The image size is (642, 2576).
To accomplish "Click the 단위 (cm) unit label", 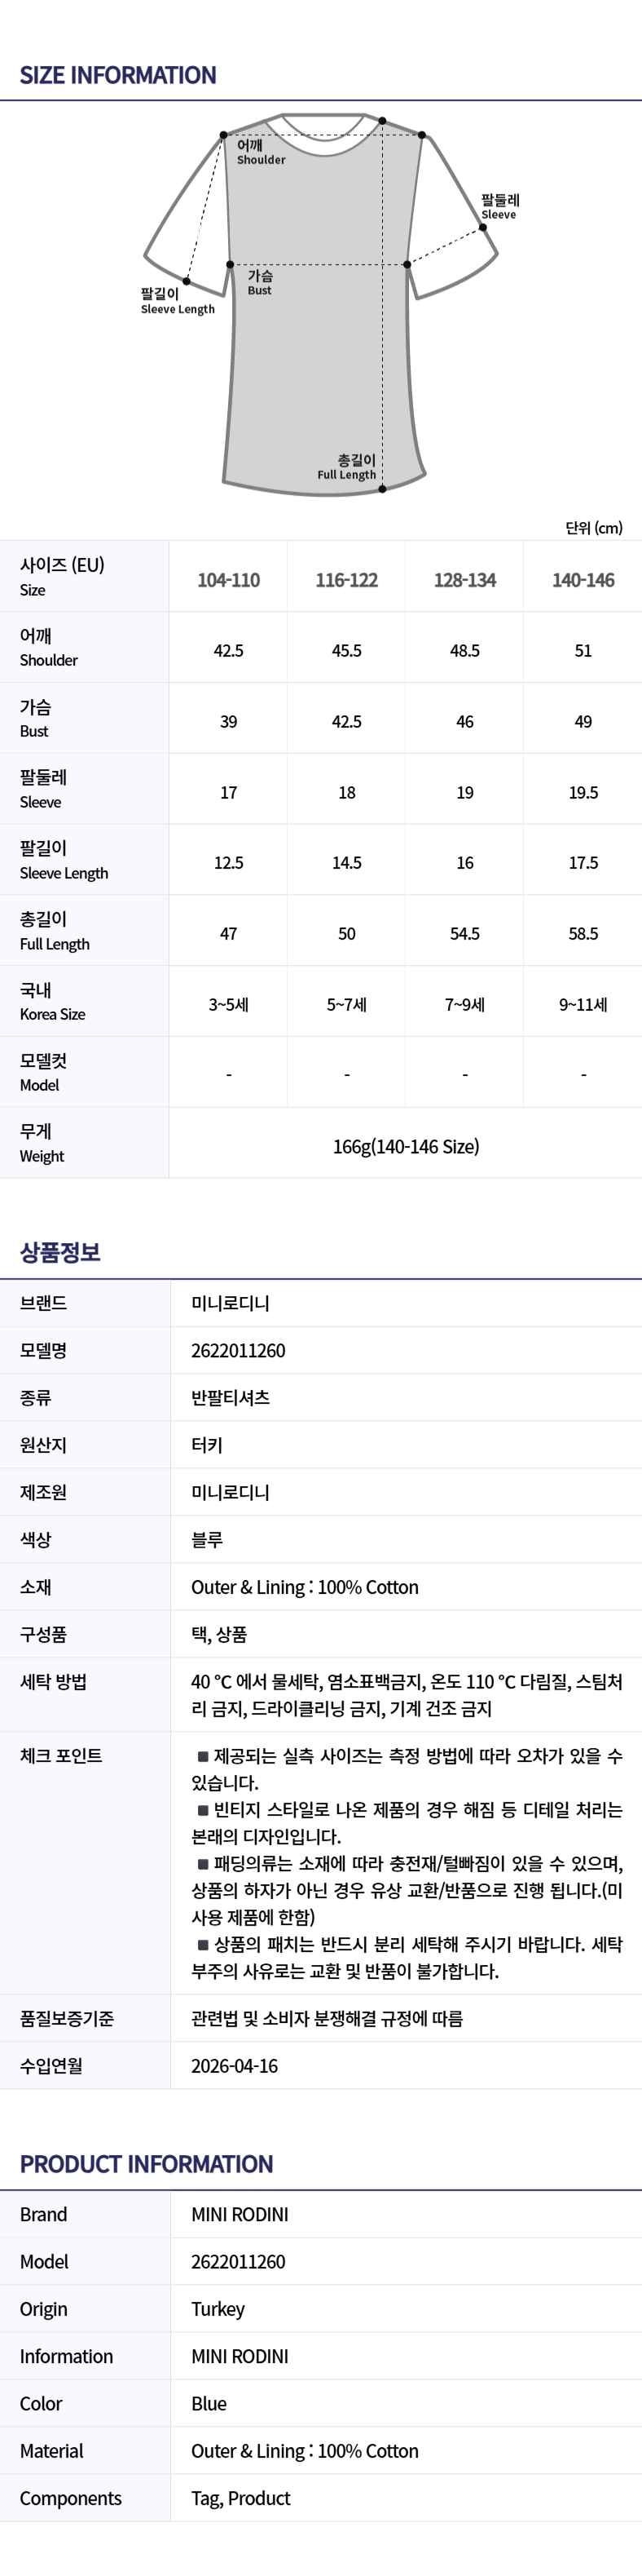I will (593, 527).
